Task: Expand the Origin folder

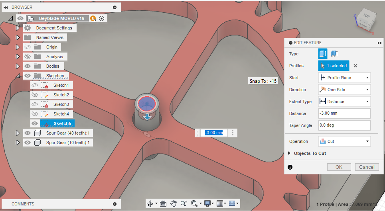Action: pyautogui.click(x=18, y=47)
